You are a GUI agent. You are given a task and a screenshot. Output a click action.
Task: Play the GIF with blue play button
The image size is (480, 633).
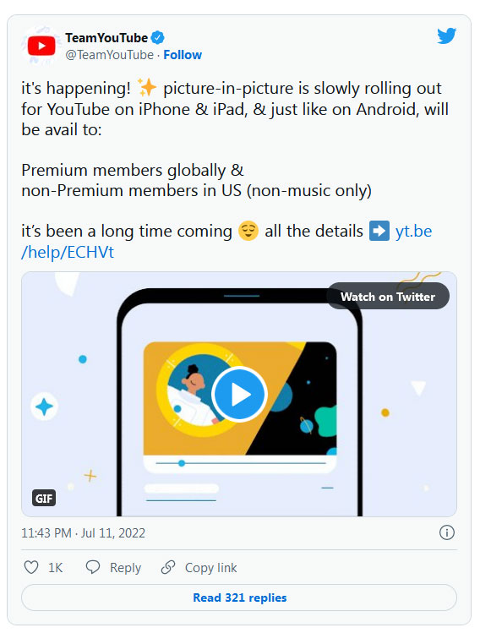click(x=240, y=395)
